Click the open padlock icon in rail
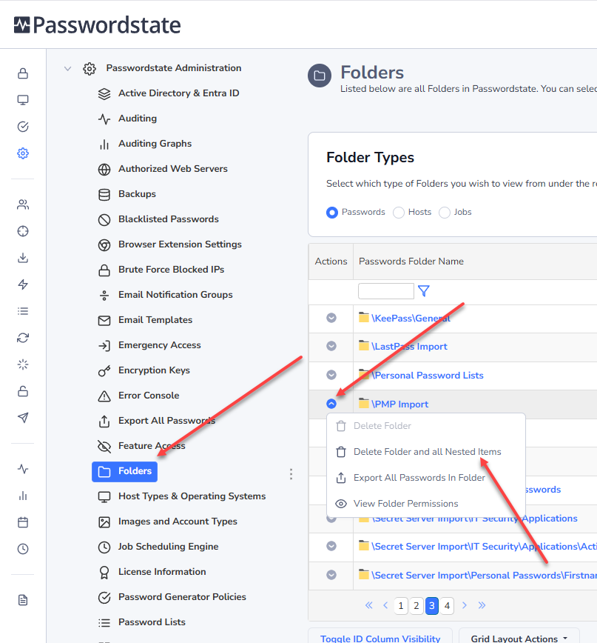 click(23, 391)
